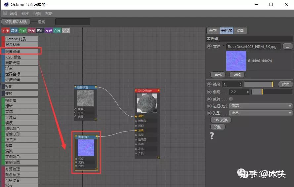
Task: Click the question mark help icon
Action: point(212,136)
